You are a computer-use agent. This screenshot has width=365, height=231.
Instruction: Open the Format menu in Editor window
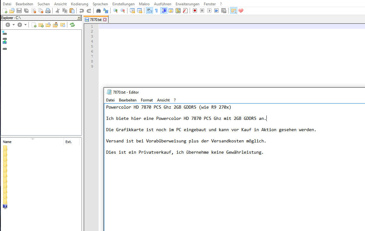pyautogui.click(x=147, y=100)
